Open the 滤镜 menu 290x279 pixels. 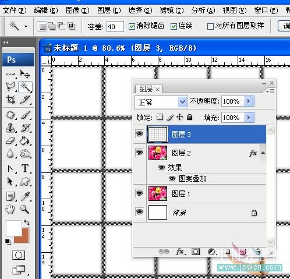tap(172, 10)
